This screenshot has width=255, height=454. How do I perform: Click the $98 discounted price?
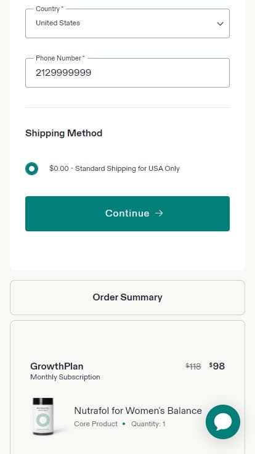[217, 366]
